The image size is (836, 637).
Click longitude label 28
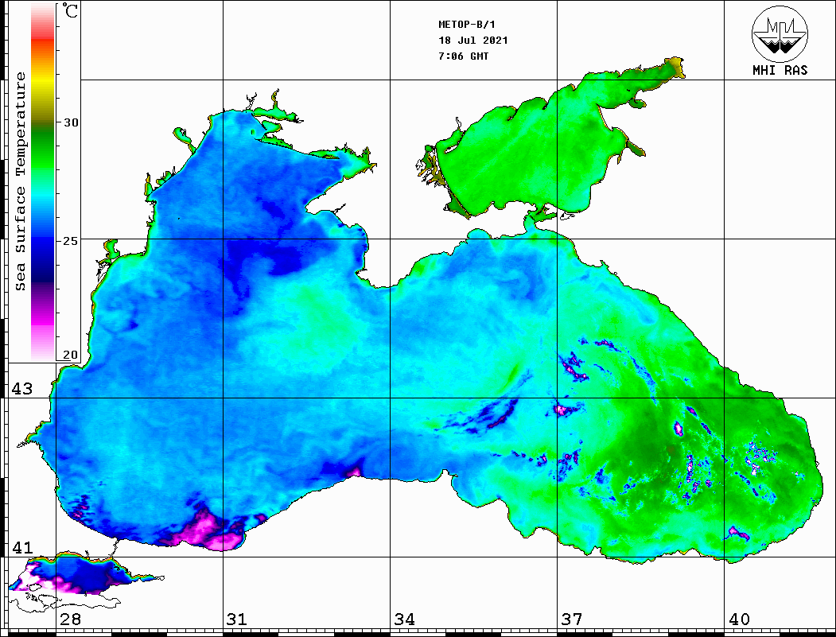[x=70, y=620]
